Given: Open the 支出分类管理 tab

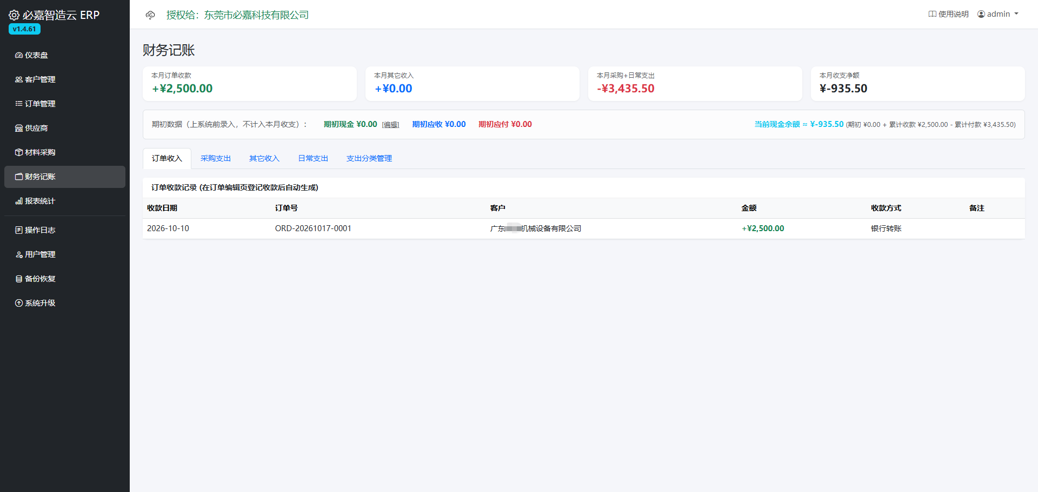Looking at the screenshot, I should [369, 159].
